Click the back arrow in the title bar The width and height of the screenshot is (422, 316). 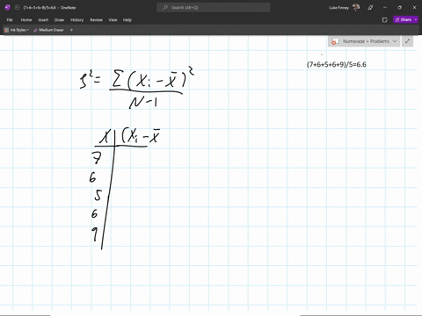coord(17,8)
